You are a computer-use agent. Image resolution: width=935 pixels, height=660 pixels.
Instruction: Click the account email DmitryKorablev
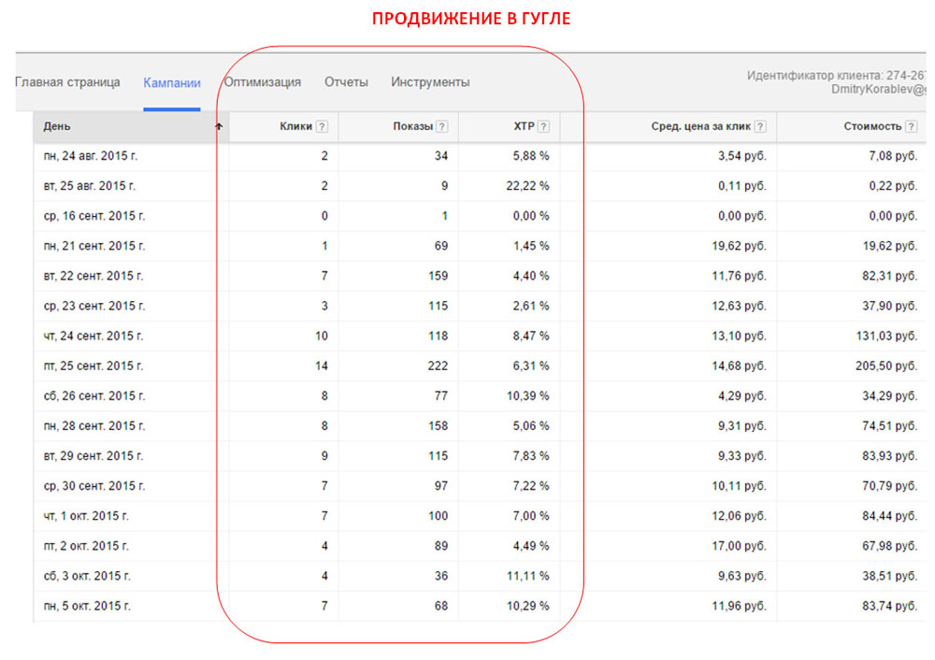point(878,90)
